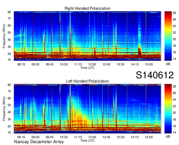Click the "60" frequency tick of right-handed plot
Viewport: 179px width, 145px height.
9,25
